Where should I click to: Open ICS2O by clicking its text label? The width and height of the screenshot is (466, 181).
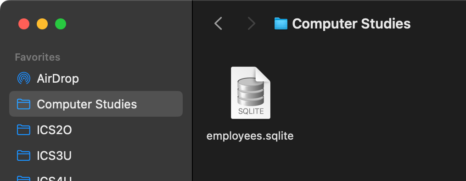[x=54, y=130]
